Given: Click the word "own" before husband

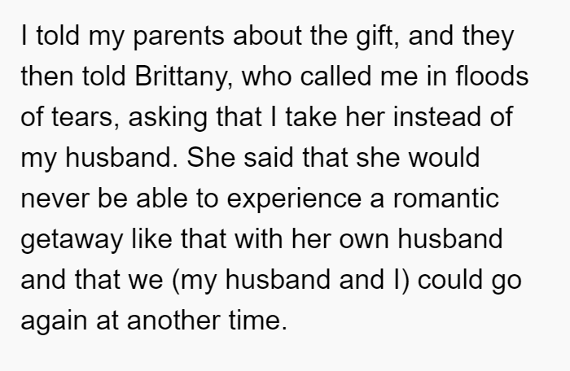Looking at the screenshot, I should coord(364,240).
